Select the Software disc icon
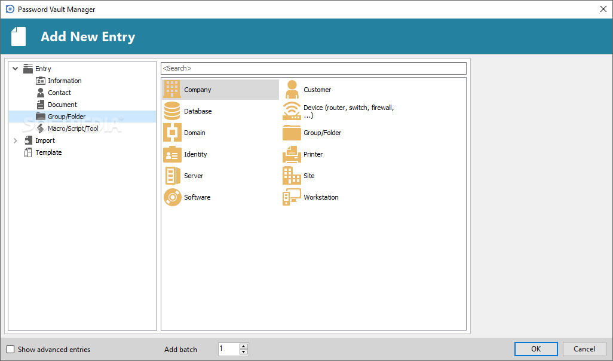Screen dimensions: 613x361 point(173,197)
